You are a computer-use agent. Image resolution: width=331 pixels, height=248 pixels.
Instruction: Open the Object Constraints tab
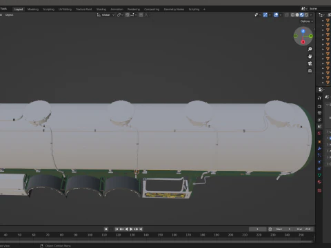point(319,169)
